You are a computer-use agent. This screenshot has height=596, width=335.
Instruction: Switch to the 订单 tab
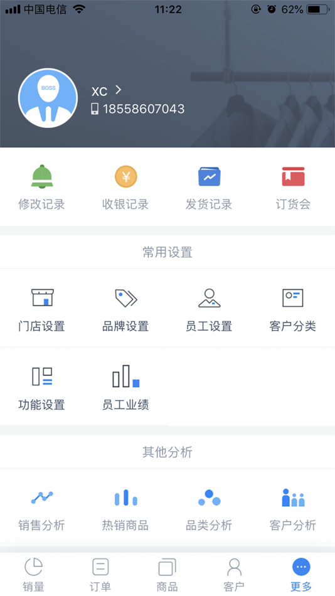100,574
